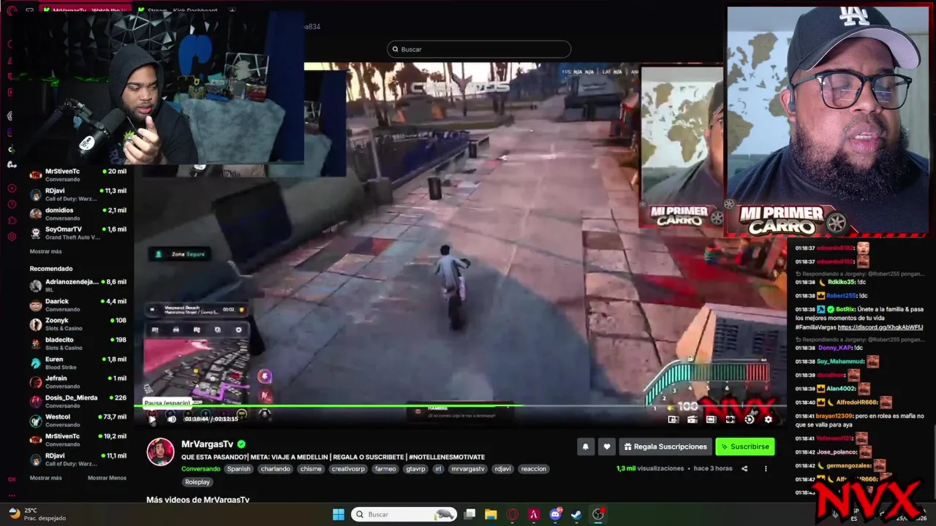Toggle theater mode in video player
The height and width of the screenshot is (526, 936).
[711, 419]
